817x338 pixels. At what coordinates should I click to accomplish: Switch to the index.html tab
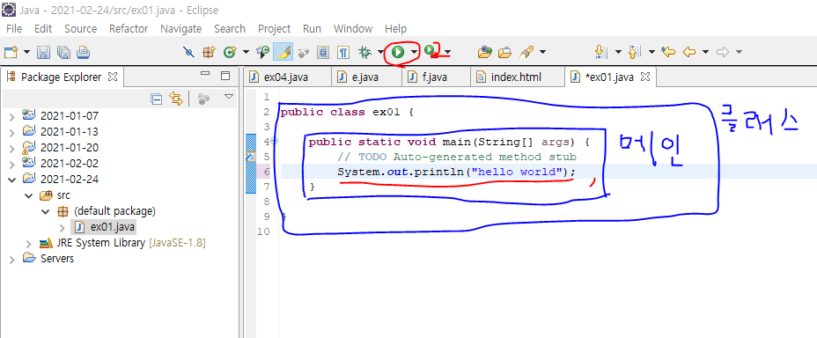(x=517, y=77)
